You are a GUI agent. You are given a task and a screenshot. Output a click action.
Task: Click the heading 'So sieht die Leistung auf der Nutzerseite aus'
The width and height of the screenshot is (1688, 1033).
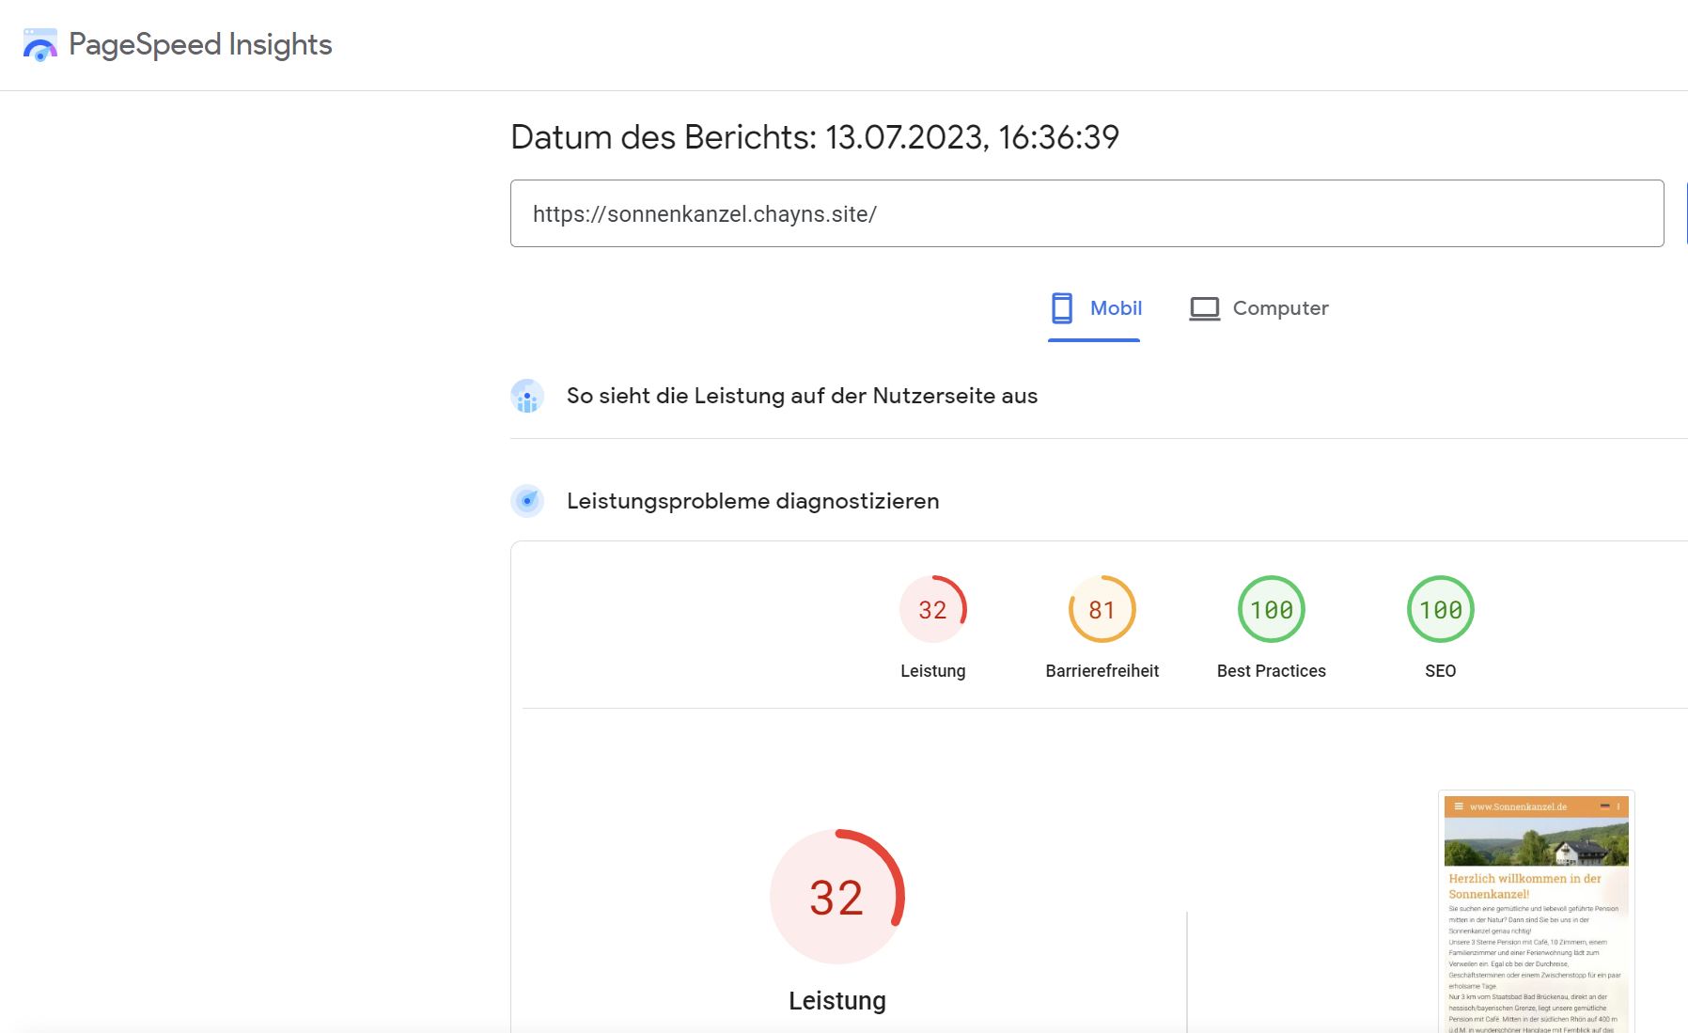click(802, 396)
